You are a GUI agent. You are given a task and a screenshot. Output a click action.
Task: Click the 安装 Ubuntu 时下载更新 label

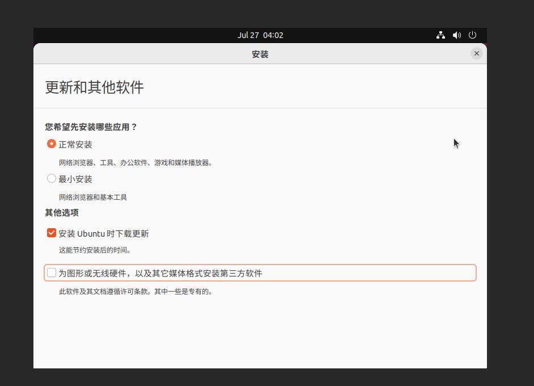click(104, 233)
